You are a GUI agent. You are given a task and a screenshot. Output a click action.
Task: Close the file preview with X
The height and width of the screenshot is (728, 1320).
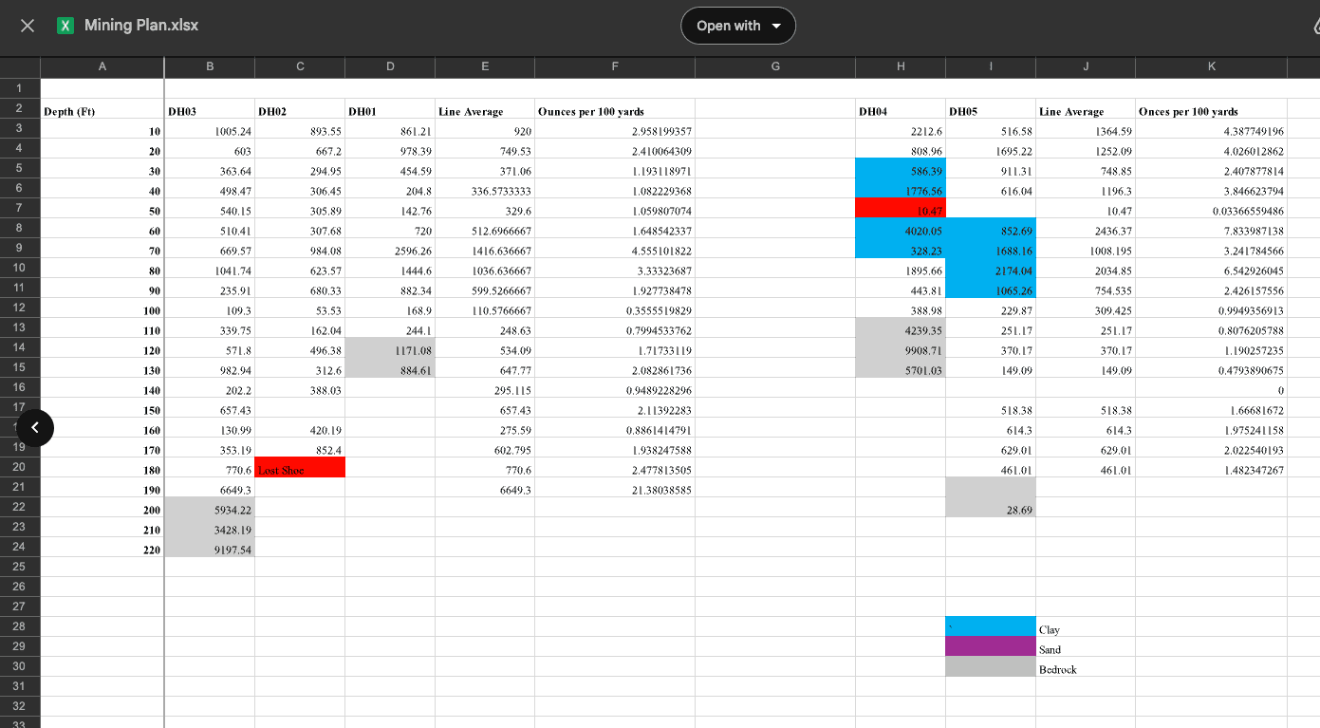coord(28,26)
